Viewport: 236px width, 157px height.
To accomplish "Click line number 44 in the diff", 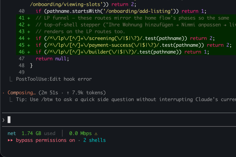I will pyautogui.click(x=22, y=38).
